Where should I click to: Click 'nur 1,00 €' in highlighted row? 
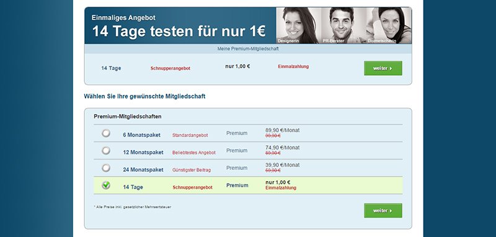point(278,182)
